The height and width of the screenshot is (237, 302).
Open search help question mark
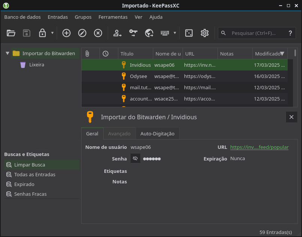tap(290, 33)
